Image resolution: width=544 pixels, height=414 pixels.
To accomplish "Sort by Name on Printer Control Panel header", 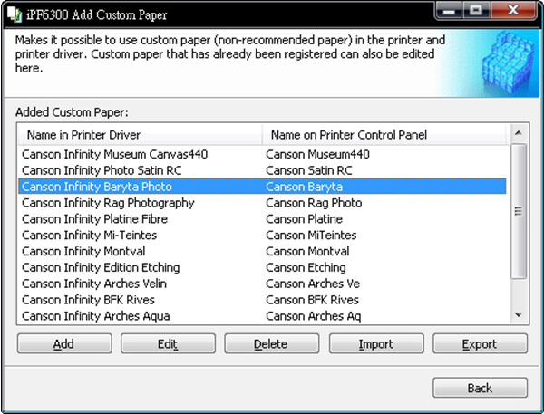I will pos(384,135).
